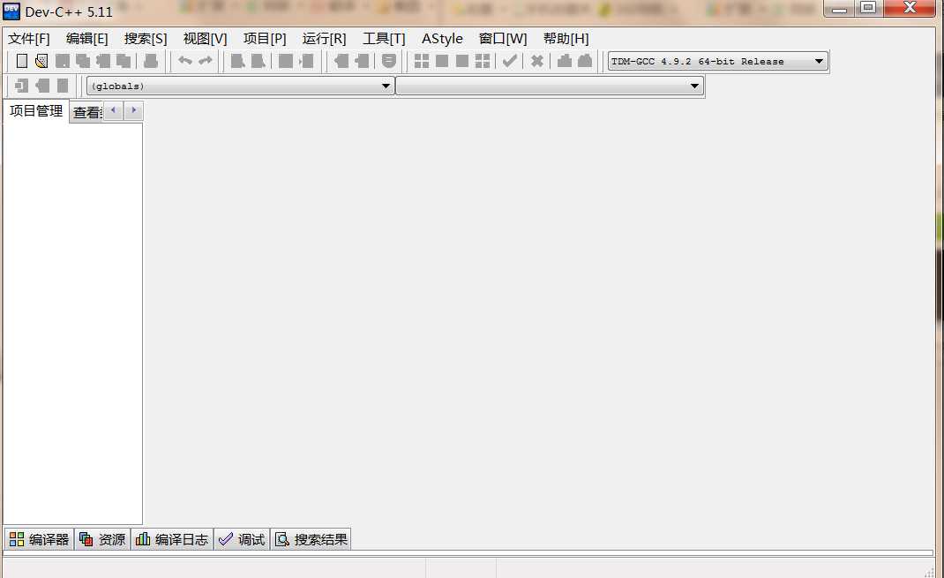Click the Compile four-square toolbar icon

pyautogui.click(x=422, y=61)
